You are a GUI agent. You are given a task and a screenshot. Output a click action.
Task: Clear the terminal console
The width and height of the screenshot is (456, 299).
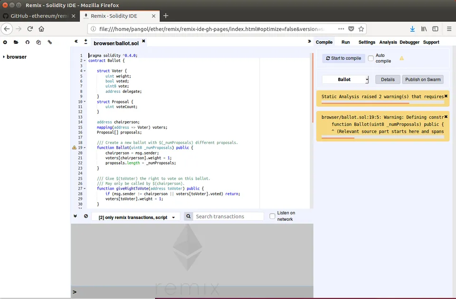(x=86, y=216)
